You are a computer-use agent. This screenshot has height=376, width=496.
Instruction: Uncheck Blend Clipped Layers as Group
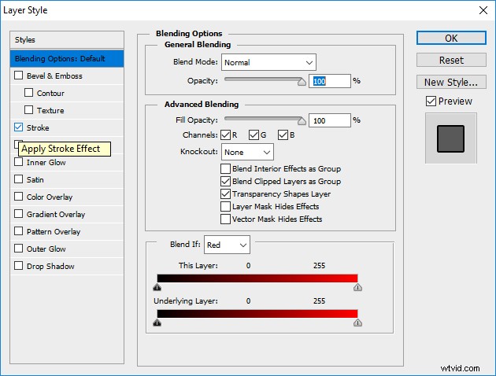(x=225, y=182)
